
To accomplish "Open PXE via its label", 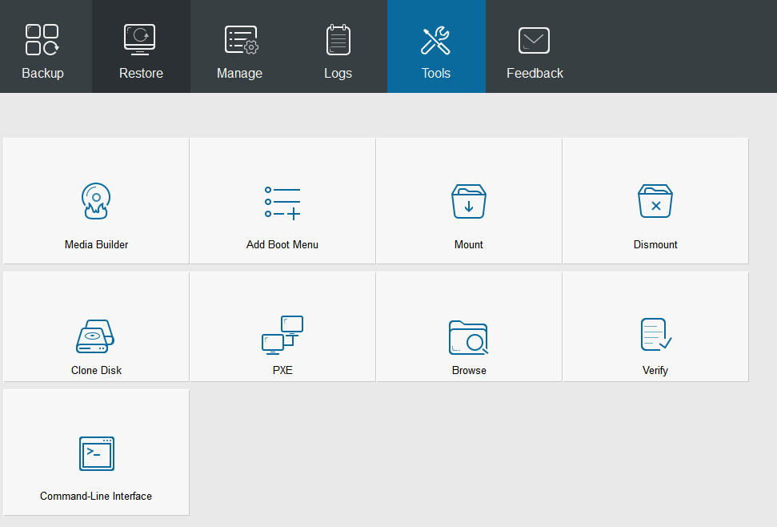I will click(x=282, y=370).
